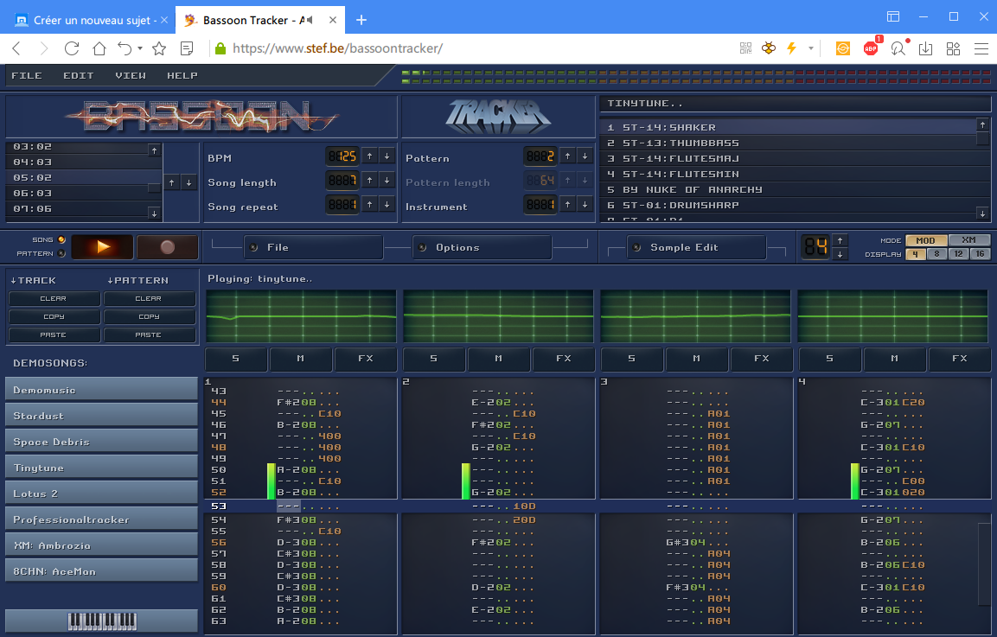Display 12 tracks
The image size is (997, 637).
pos(958,253)
